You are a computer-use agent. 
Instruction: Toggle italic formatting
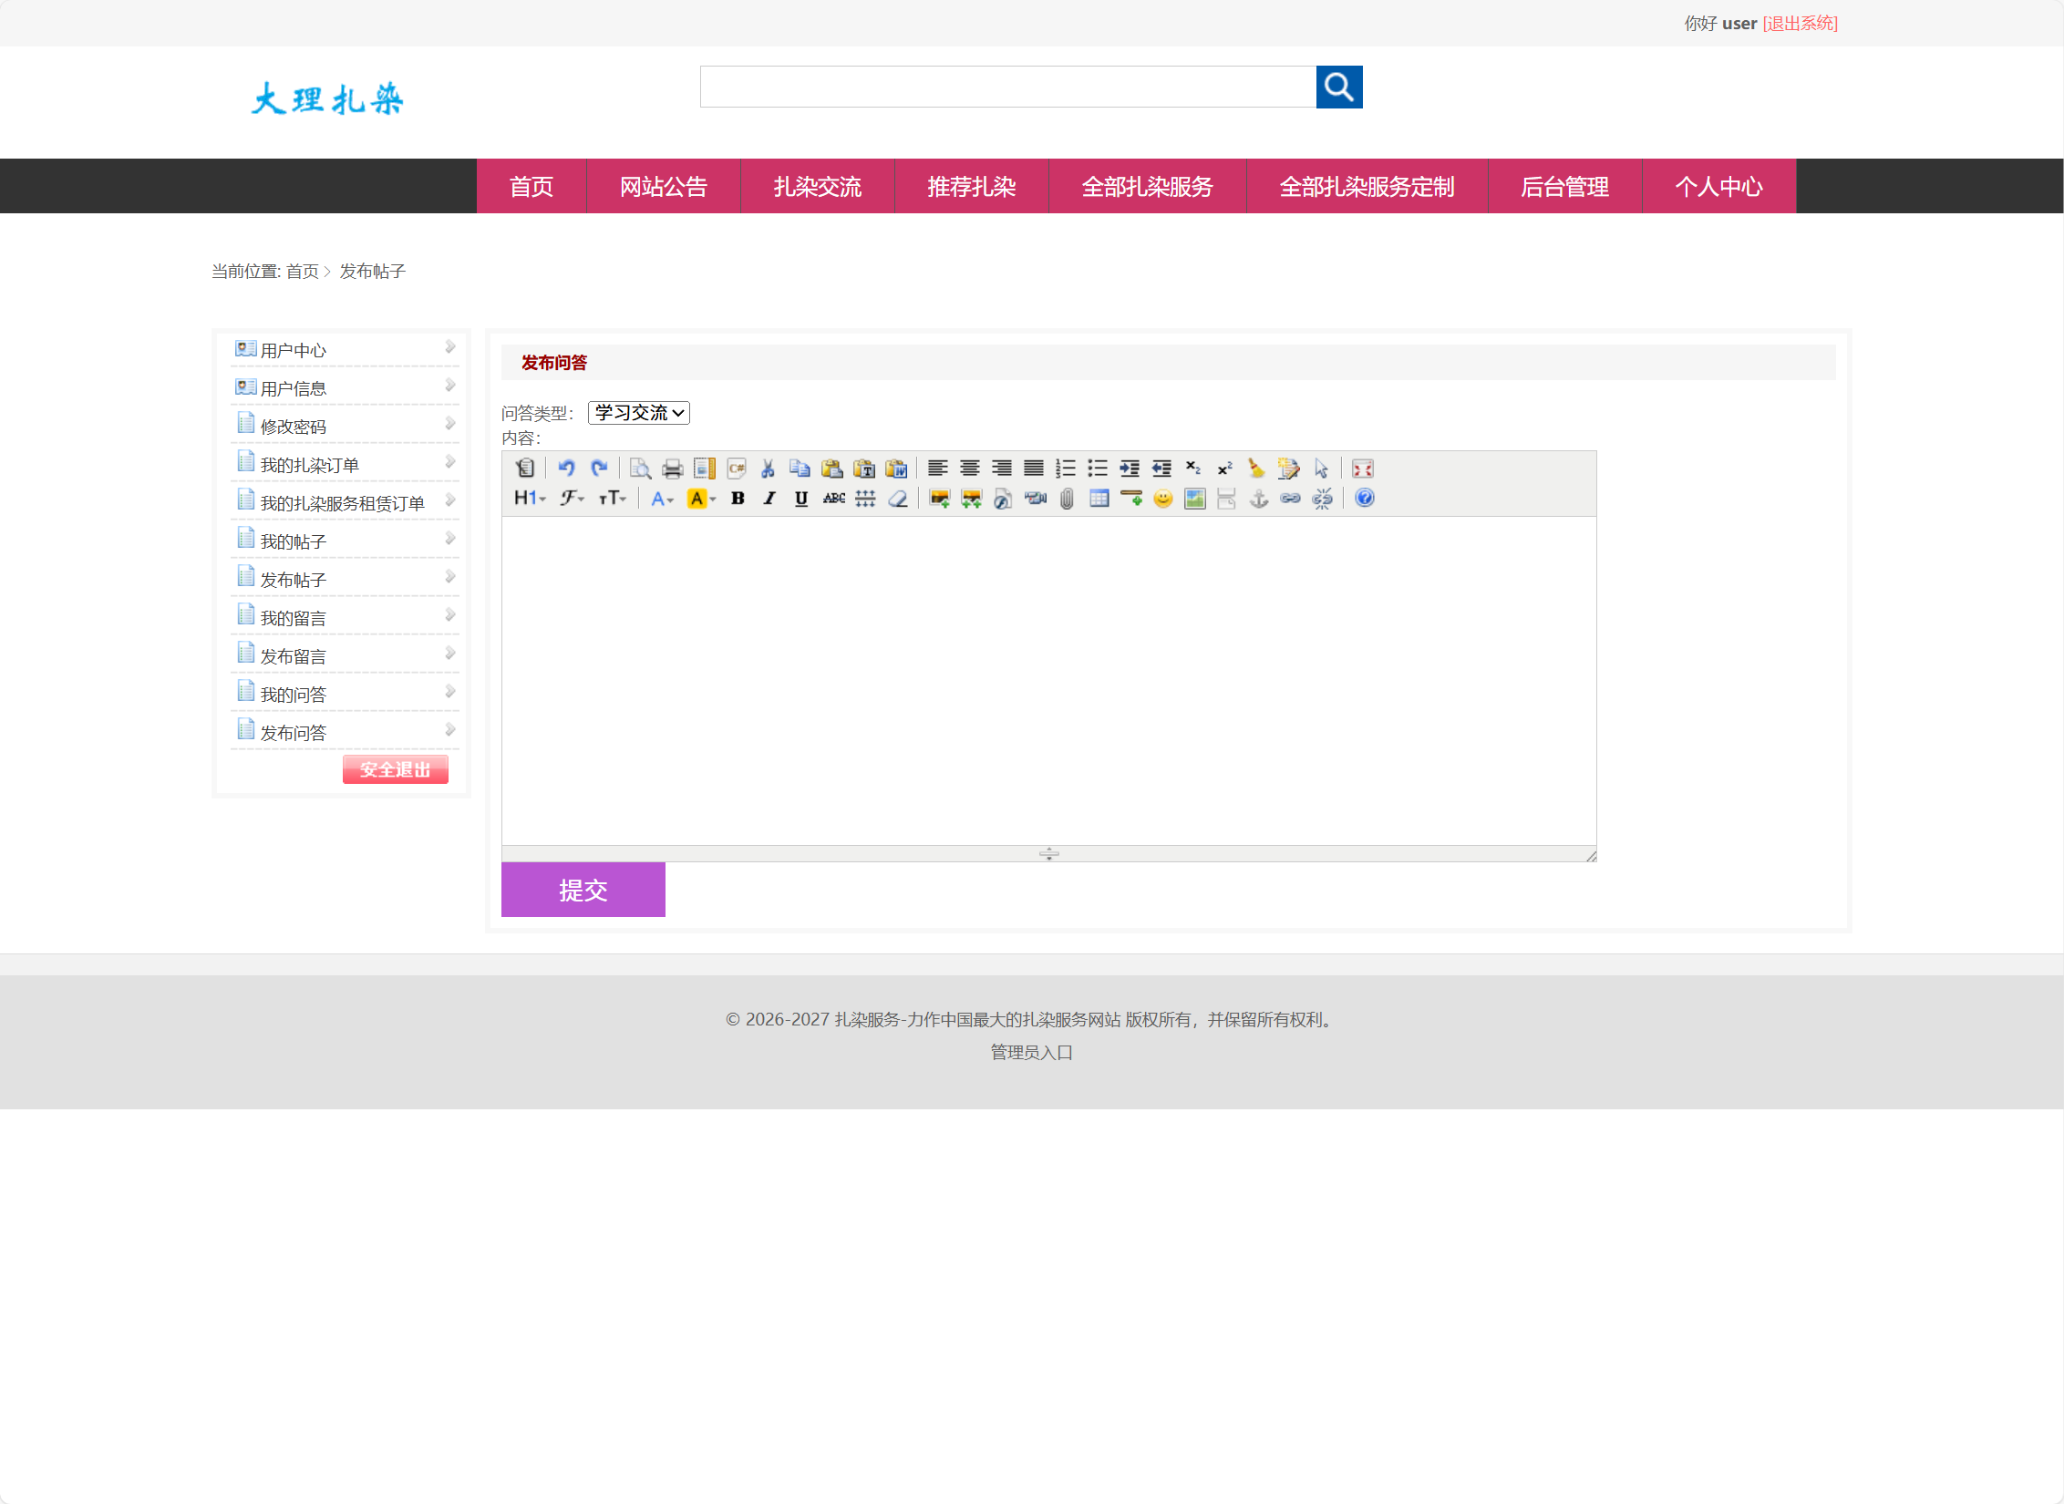[769, 499]
